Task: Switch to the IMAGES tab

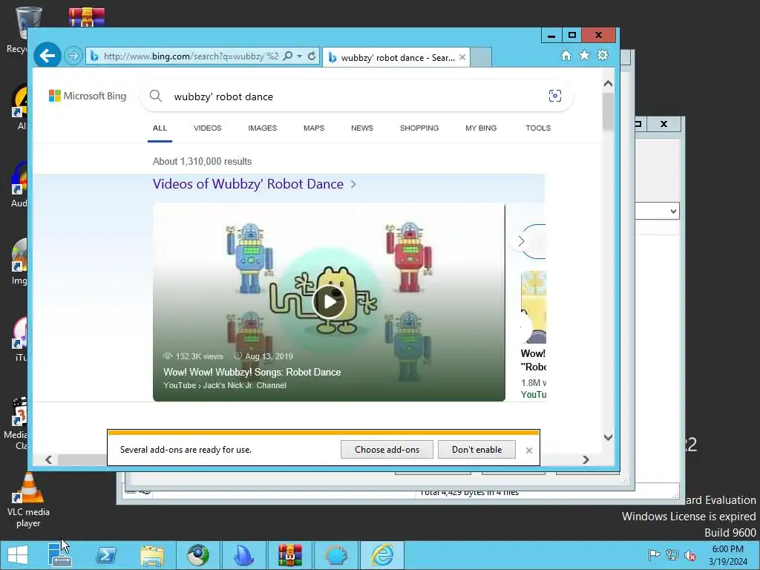Action: pos(262,128)
